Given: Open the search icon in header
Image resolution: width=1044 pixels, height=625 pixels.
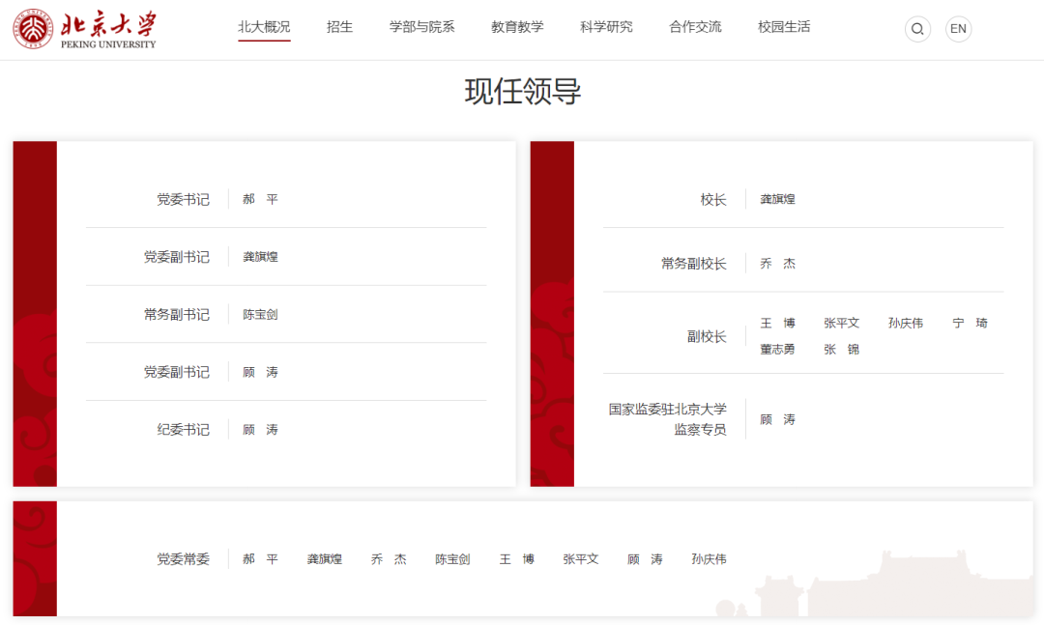Looking at the screenshot, I should point(917,29).
